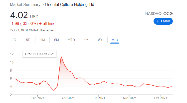Click the plus icon on Follow button

point(158,21)
